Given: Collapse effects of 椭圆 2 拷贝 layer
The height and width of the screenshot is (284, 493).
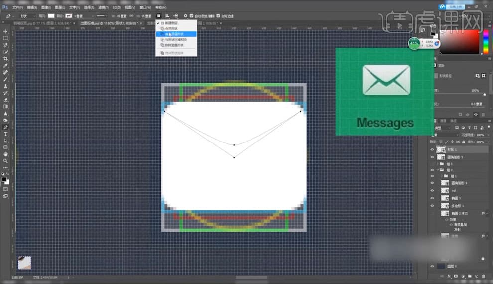Looking at the screenshot, I should click(x=487, y=214).
